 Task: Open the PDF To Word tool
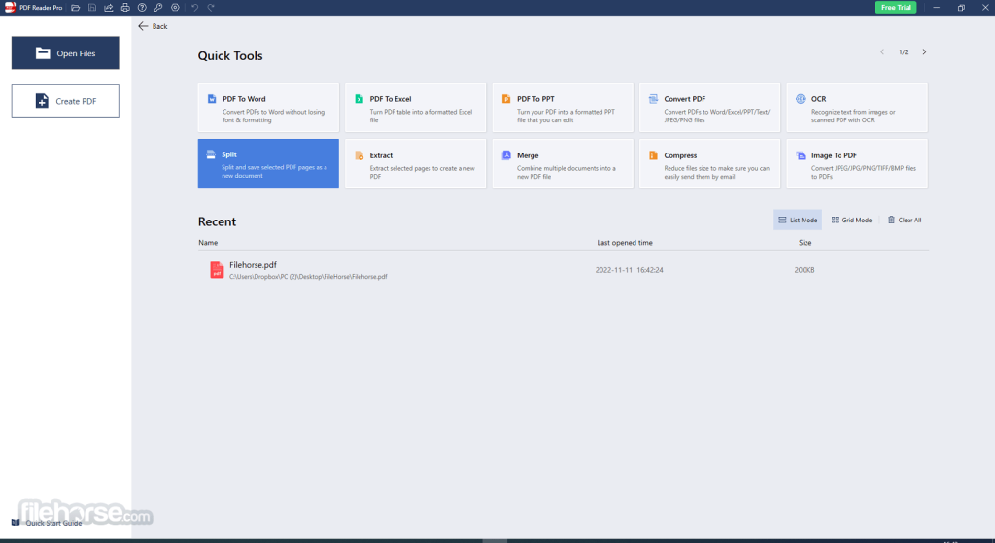(x=268, y=107)
